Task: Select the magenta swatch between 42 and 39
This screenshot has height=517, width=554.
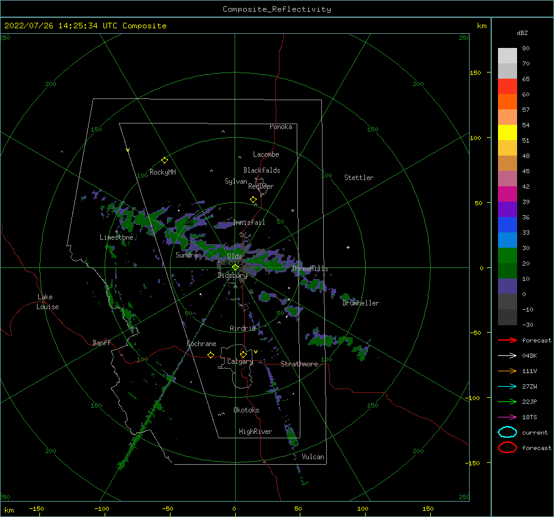Action: coord(507,194)
